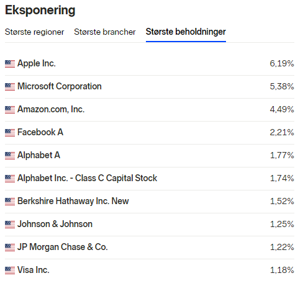
Task: Click the flag icon next to Facebook A
Action: tap(10, 133)
